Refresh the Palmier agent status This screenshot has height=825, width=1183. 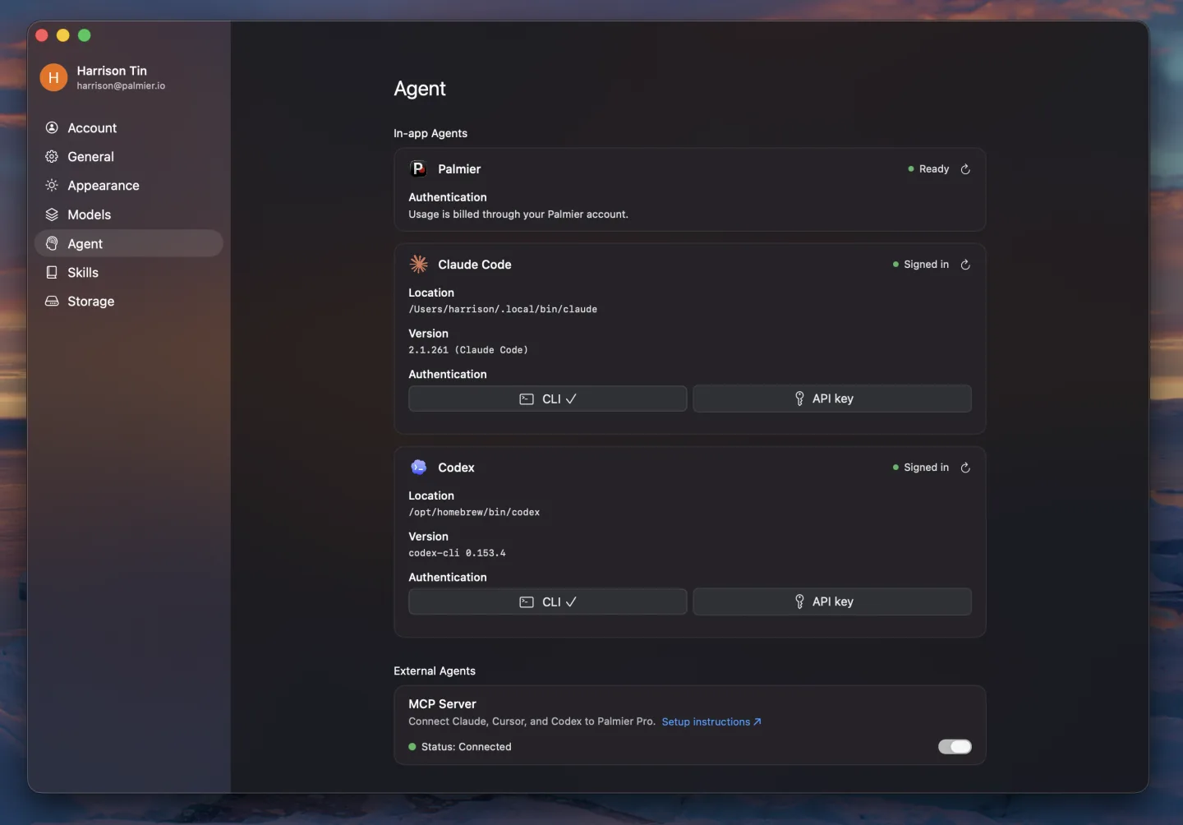[965, 169]
